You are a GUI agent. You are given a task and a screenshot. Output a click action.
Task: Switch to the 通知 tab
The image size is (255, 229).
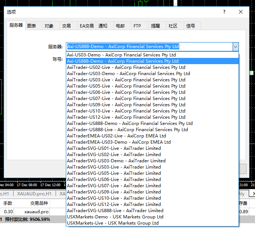(103, 26)
